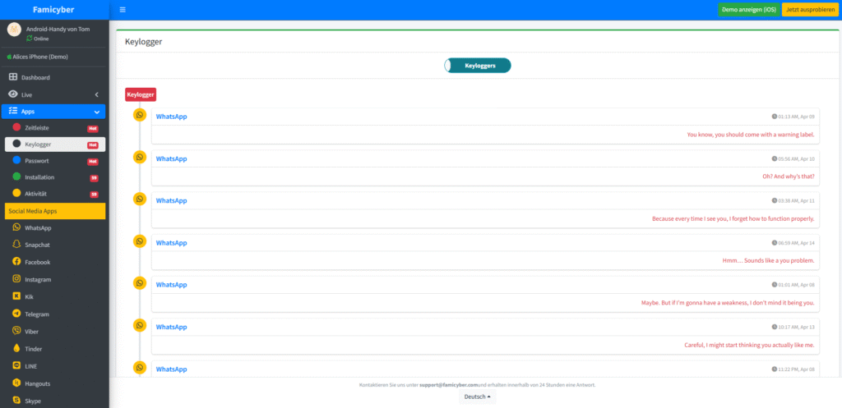Click WhatsApp timeline icon for 06:59 AM entry

(140, 241)
